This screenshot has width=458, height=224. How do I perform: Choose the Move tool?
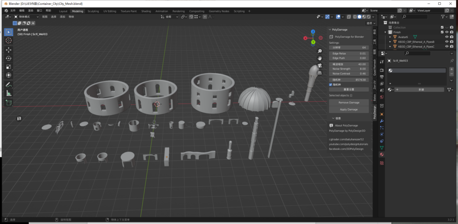(x=8, y=50)
